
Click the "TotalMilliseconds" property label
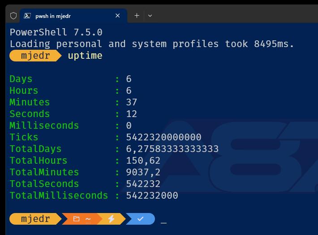(59, 196)
